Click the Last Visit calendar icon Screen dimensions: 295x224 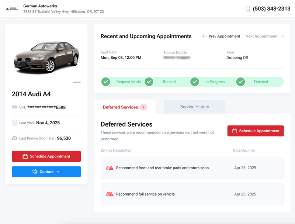point(15,123)
